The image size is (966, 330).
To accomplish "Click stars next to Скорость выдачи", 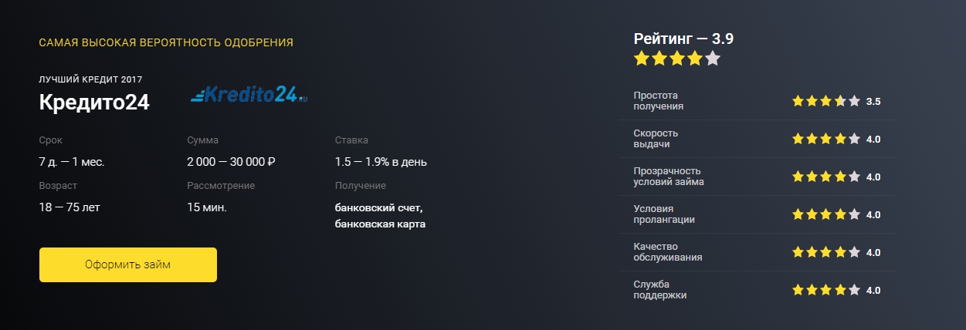I will [x=825, y=139].
